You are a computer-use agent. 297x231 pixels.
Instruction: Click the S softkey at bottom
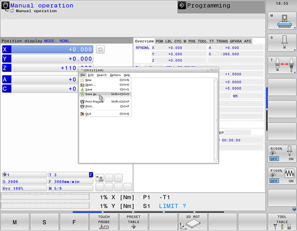45,222
